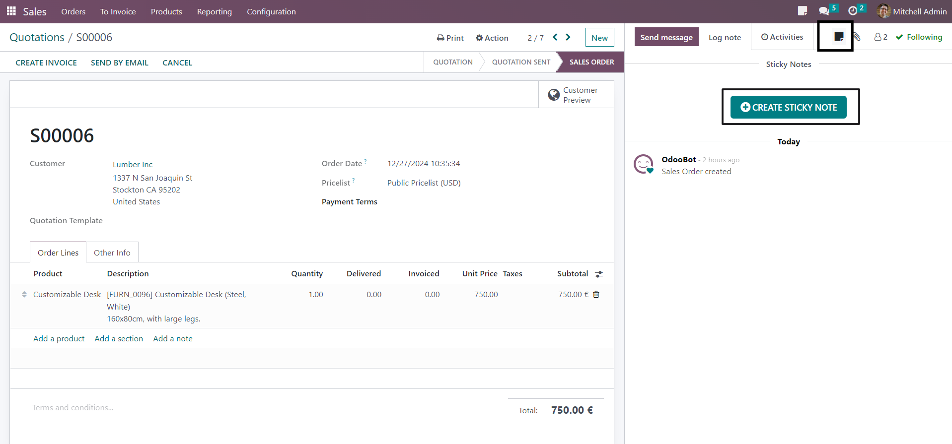Click the Log note tab
This screenshot has height=444, width=952.
(725, 38)
